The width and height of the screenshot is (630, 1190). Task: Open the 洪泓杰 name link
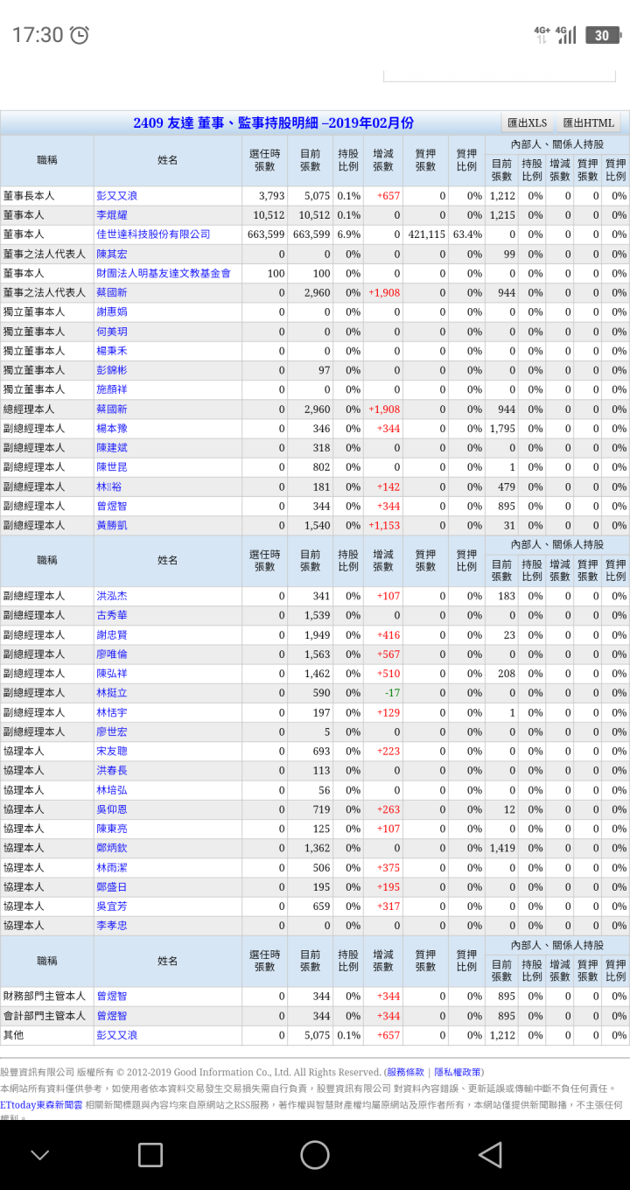(x=111, y=596)
